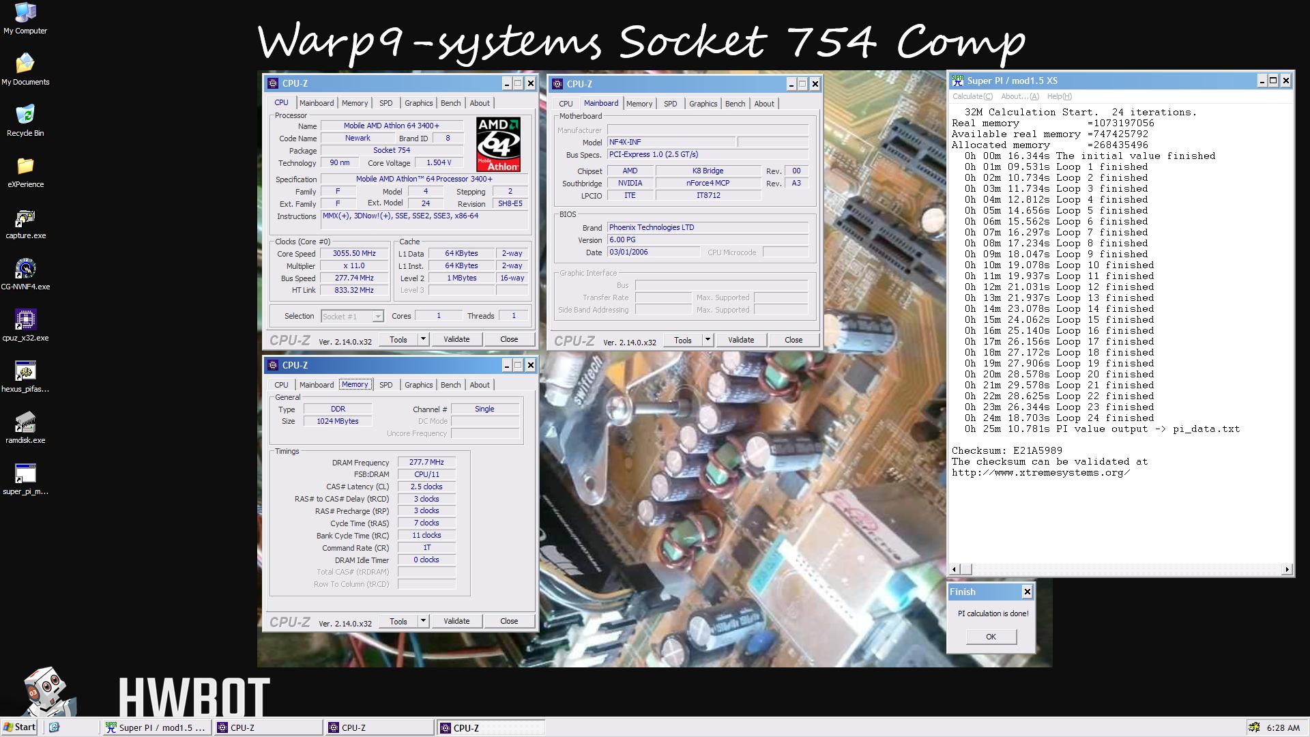Click the Memory Size value 1024 MBytes
1310x737 pixels.
(x=338, y=421)
